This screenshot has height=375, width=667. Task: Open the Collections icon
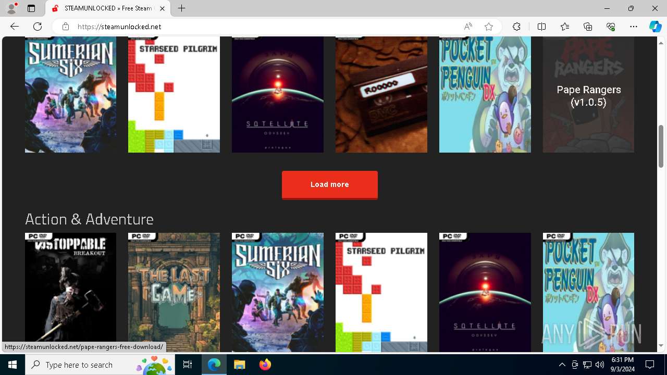(x=588, y=27)
